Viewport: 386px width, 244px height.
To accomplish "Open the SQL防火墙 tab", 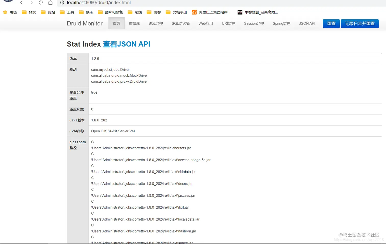I will (x=181, y=23).
